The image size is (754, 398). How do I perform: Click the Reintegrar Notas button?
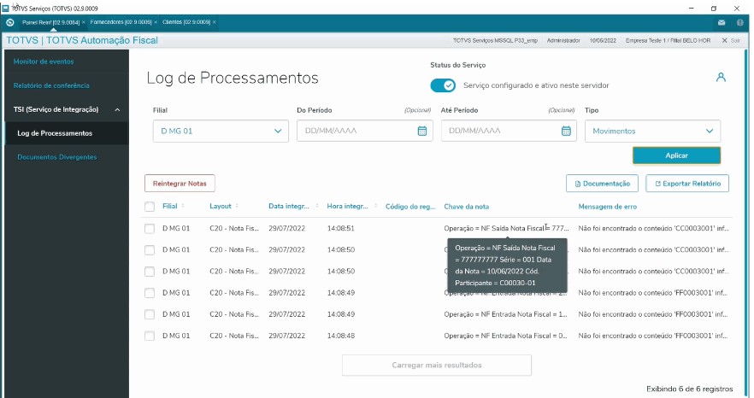pos(180,183)
